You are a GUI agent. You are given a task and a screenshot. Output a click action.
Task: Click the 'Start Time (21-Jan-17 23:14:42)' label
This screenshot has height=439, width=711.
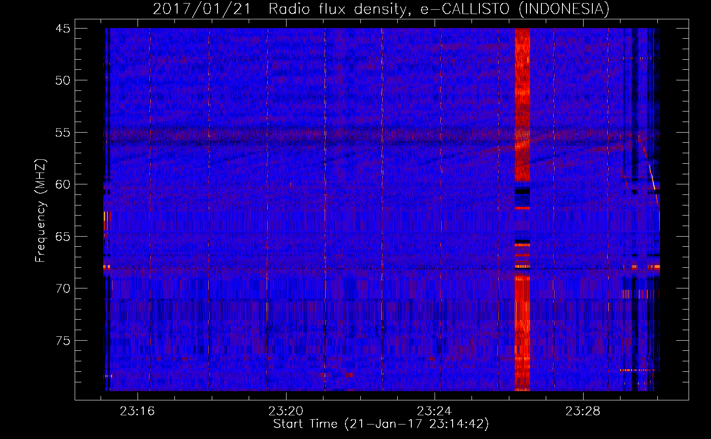(381, 424)
